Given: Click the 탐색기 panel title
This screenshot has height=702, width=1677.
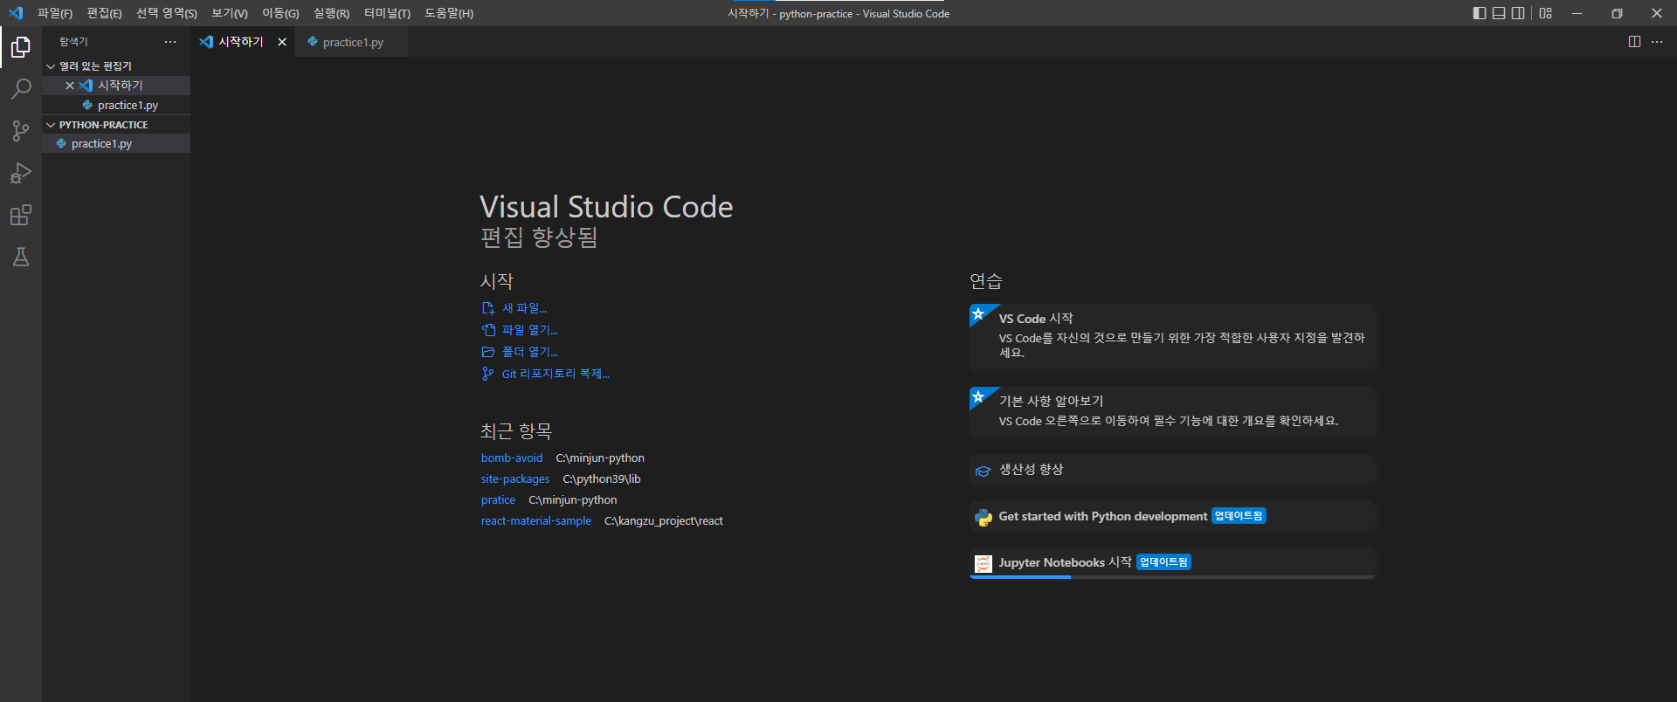Looking at the screenshot, I should pos(73,42).
